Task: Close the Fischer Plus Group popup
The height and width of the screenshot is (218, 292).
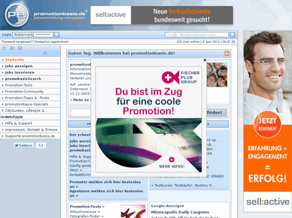Action: coord(205,60)
